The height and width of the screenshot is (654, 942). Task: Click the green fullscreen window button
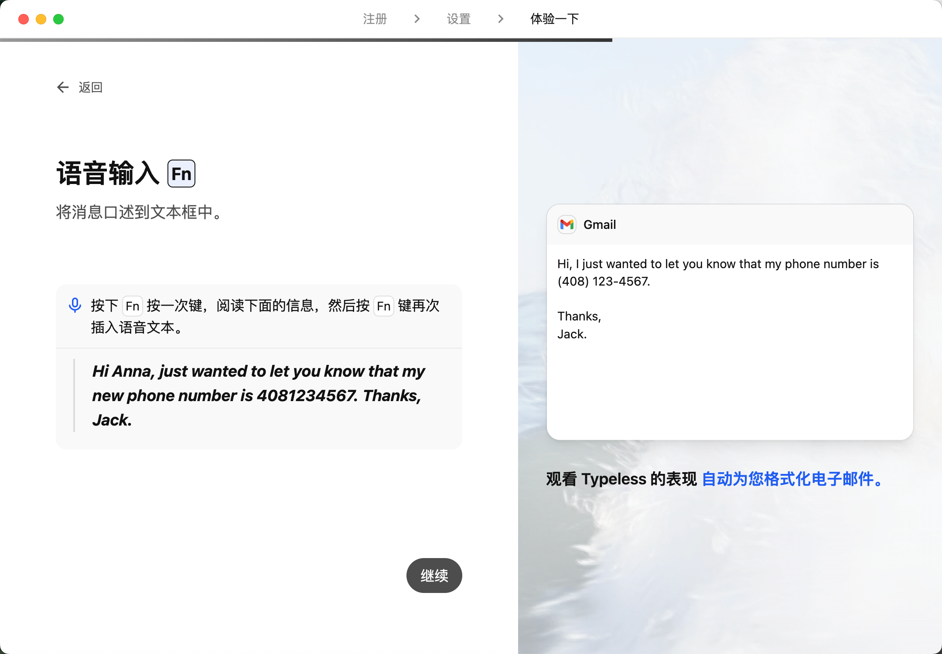click(58, 19)
